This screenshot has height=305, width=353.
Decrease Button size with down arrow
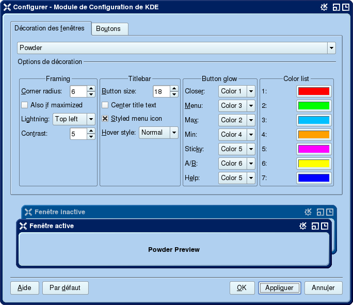(x=174, y=94)
